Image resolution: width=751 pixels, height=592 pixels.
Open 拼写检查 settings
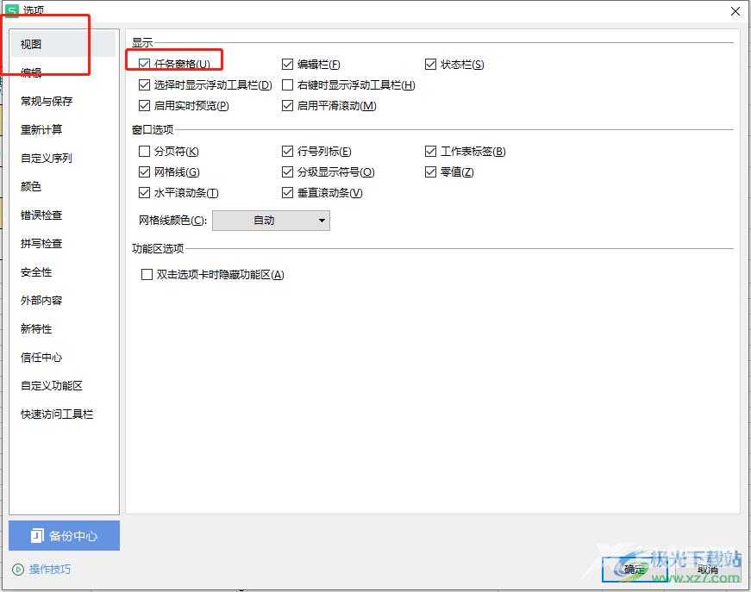(x=63, y=243)
